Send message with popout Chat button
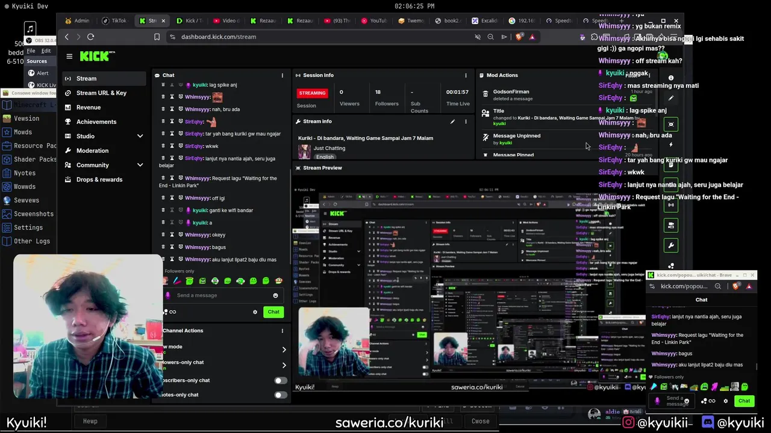The image size is (771, 433). tap(744, 401)
